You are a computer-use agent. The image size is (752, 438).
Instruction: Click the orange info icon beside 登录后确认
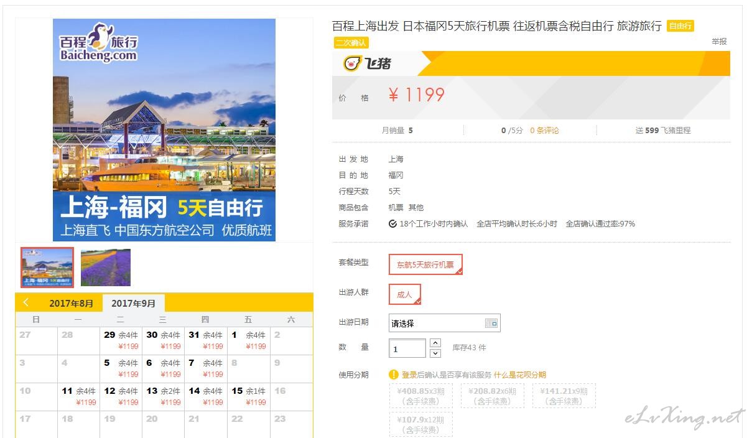393,375
